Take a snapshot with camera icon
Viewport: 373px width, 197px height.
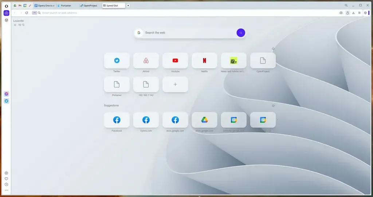pos(341,13)
